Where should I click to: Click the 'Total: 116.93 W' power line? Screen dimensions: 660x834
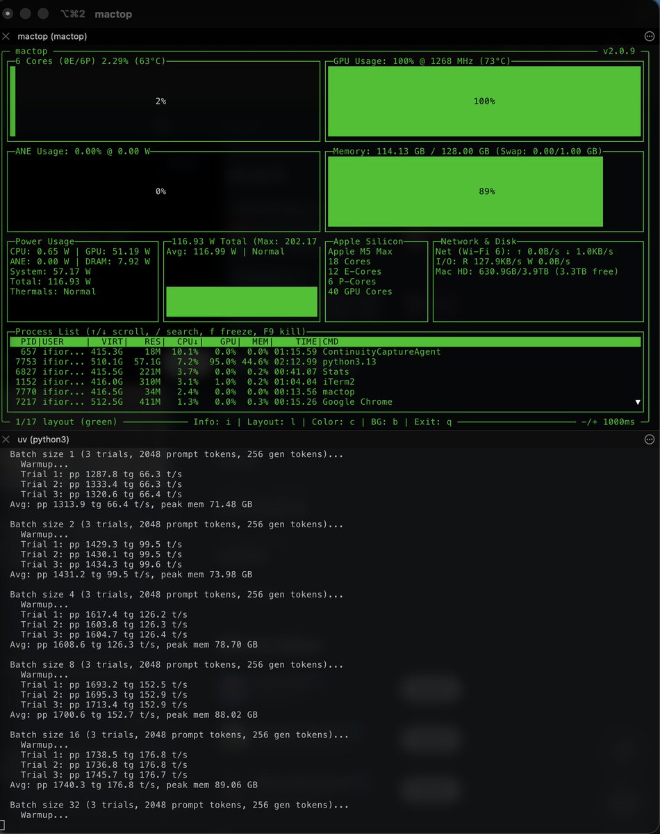(50, 282)
